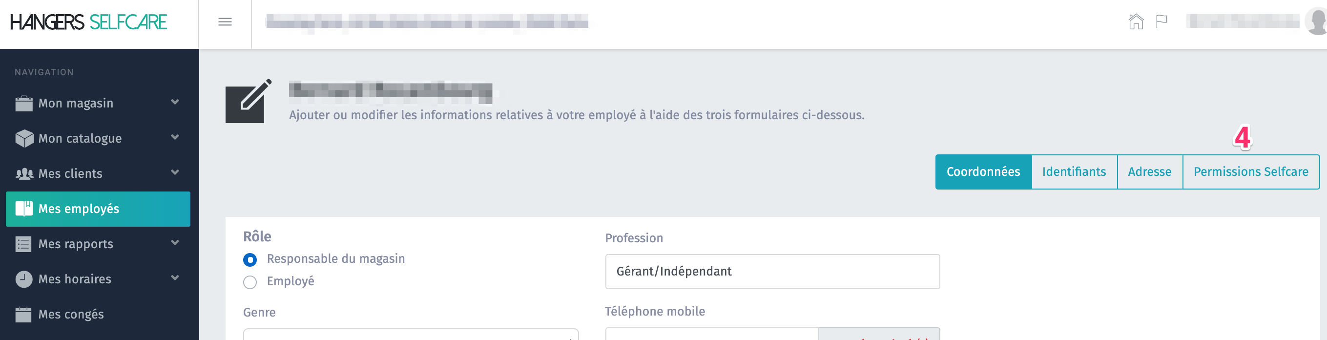Click the Mon catalogue box icon

tap(24, 139)
